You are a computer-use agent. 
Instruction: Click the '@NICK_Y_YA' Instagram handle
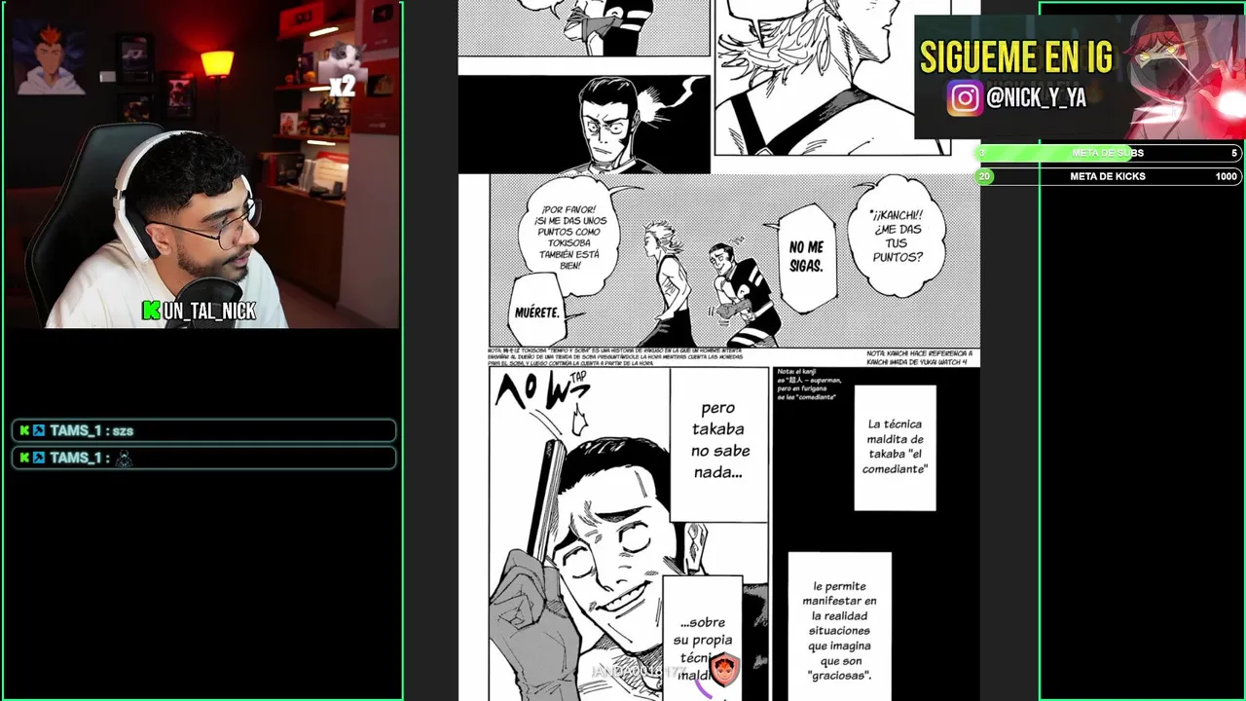point(1036,97)
